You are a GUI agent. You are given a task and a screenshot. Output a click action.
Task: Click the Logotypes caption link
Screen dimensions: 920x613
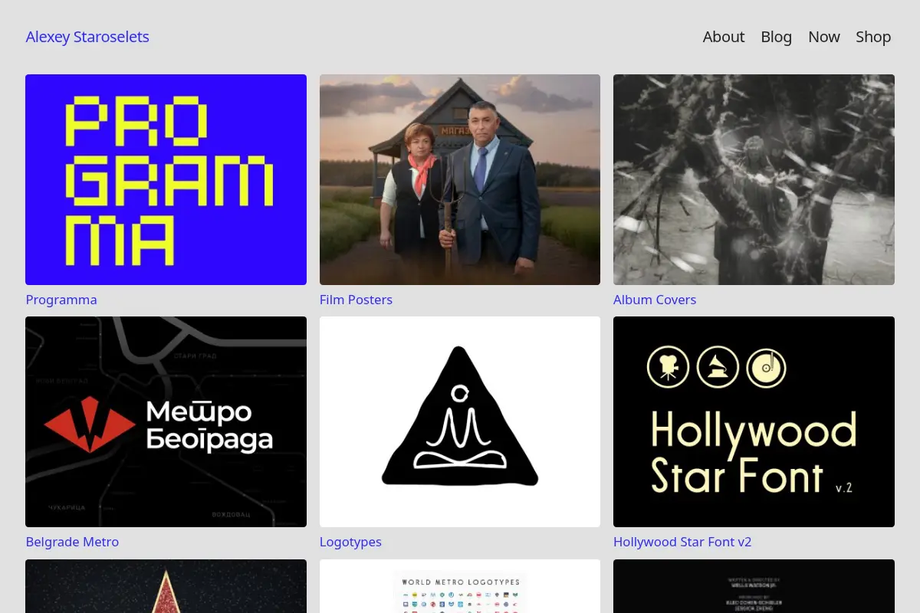pos(350,542)
